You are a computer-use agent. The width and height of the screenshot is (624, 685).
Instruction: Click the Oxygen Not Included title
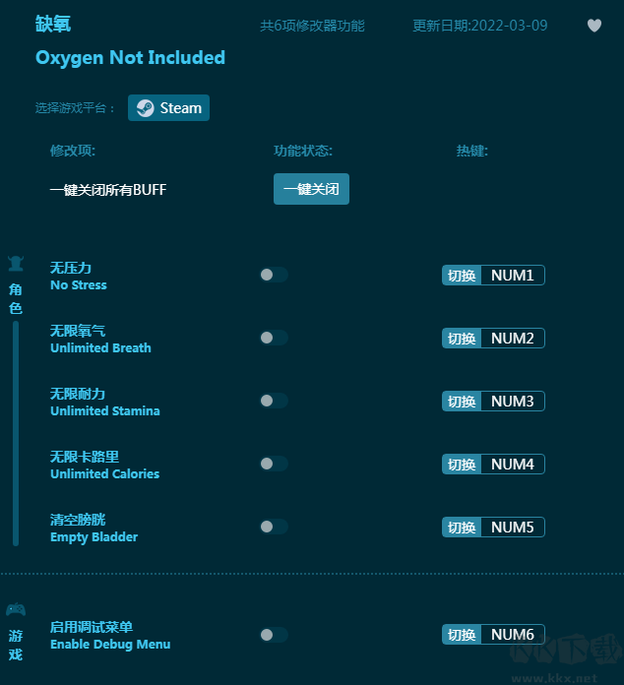pyautogui.click(x=130, y=58)
